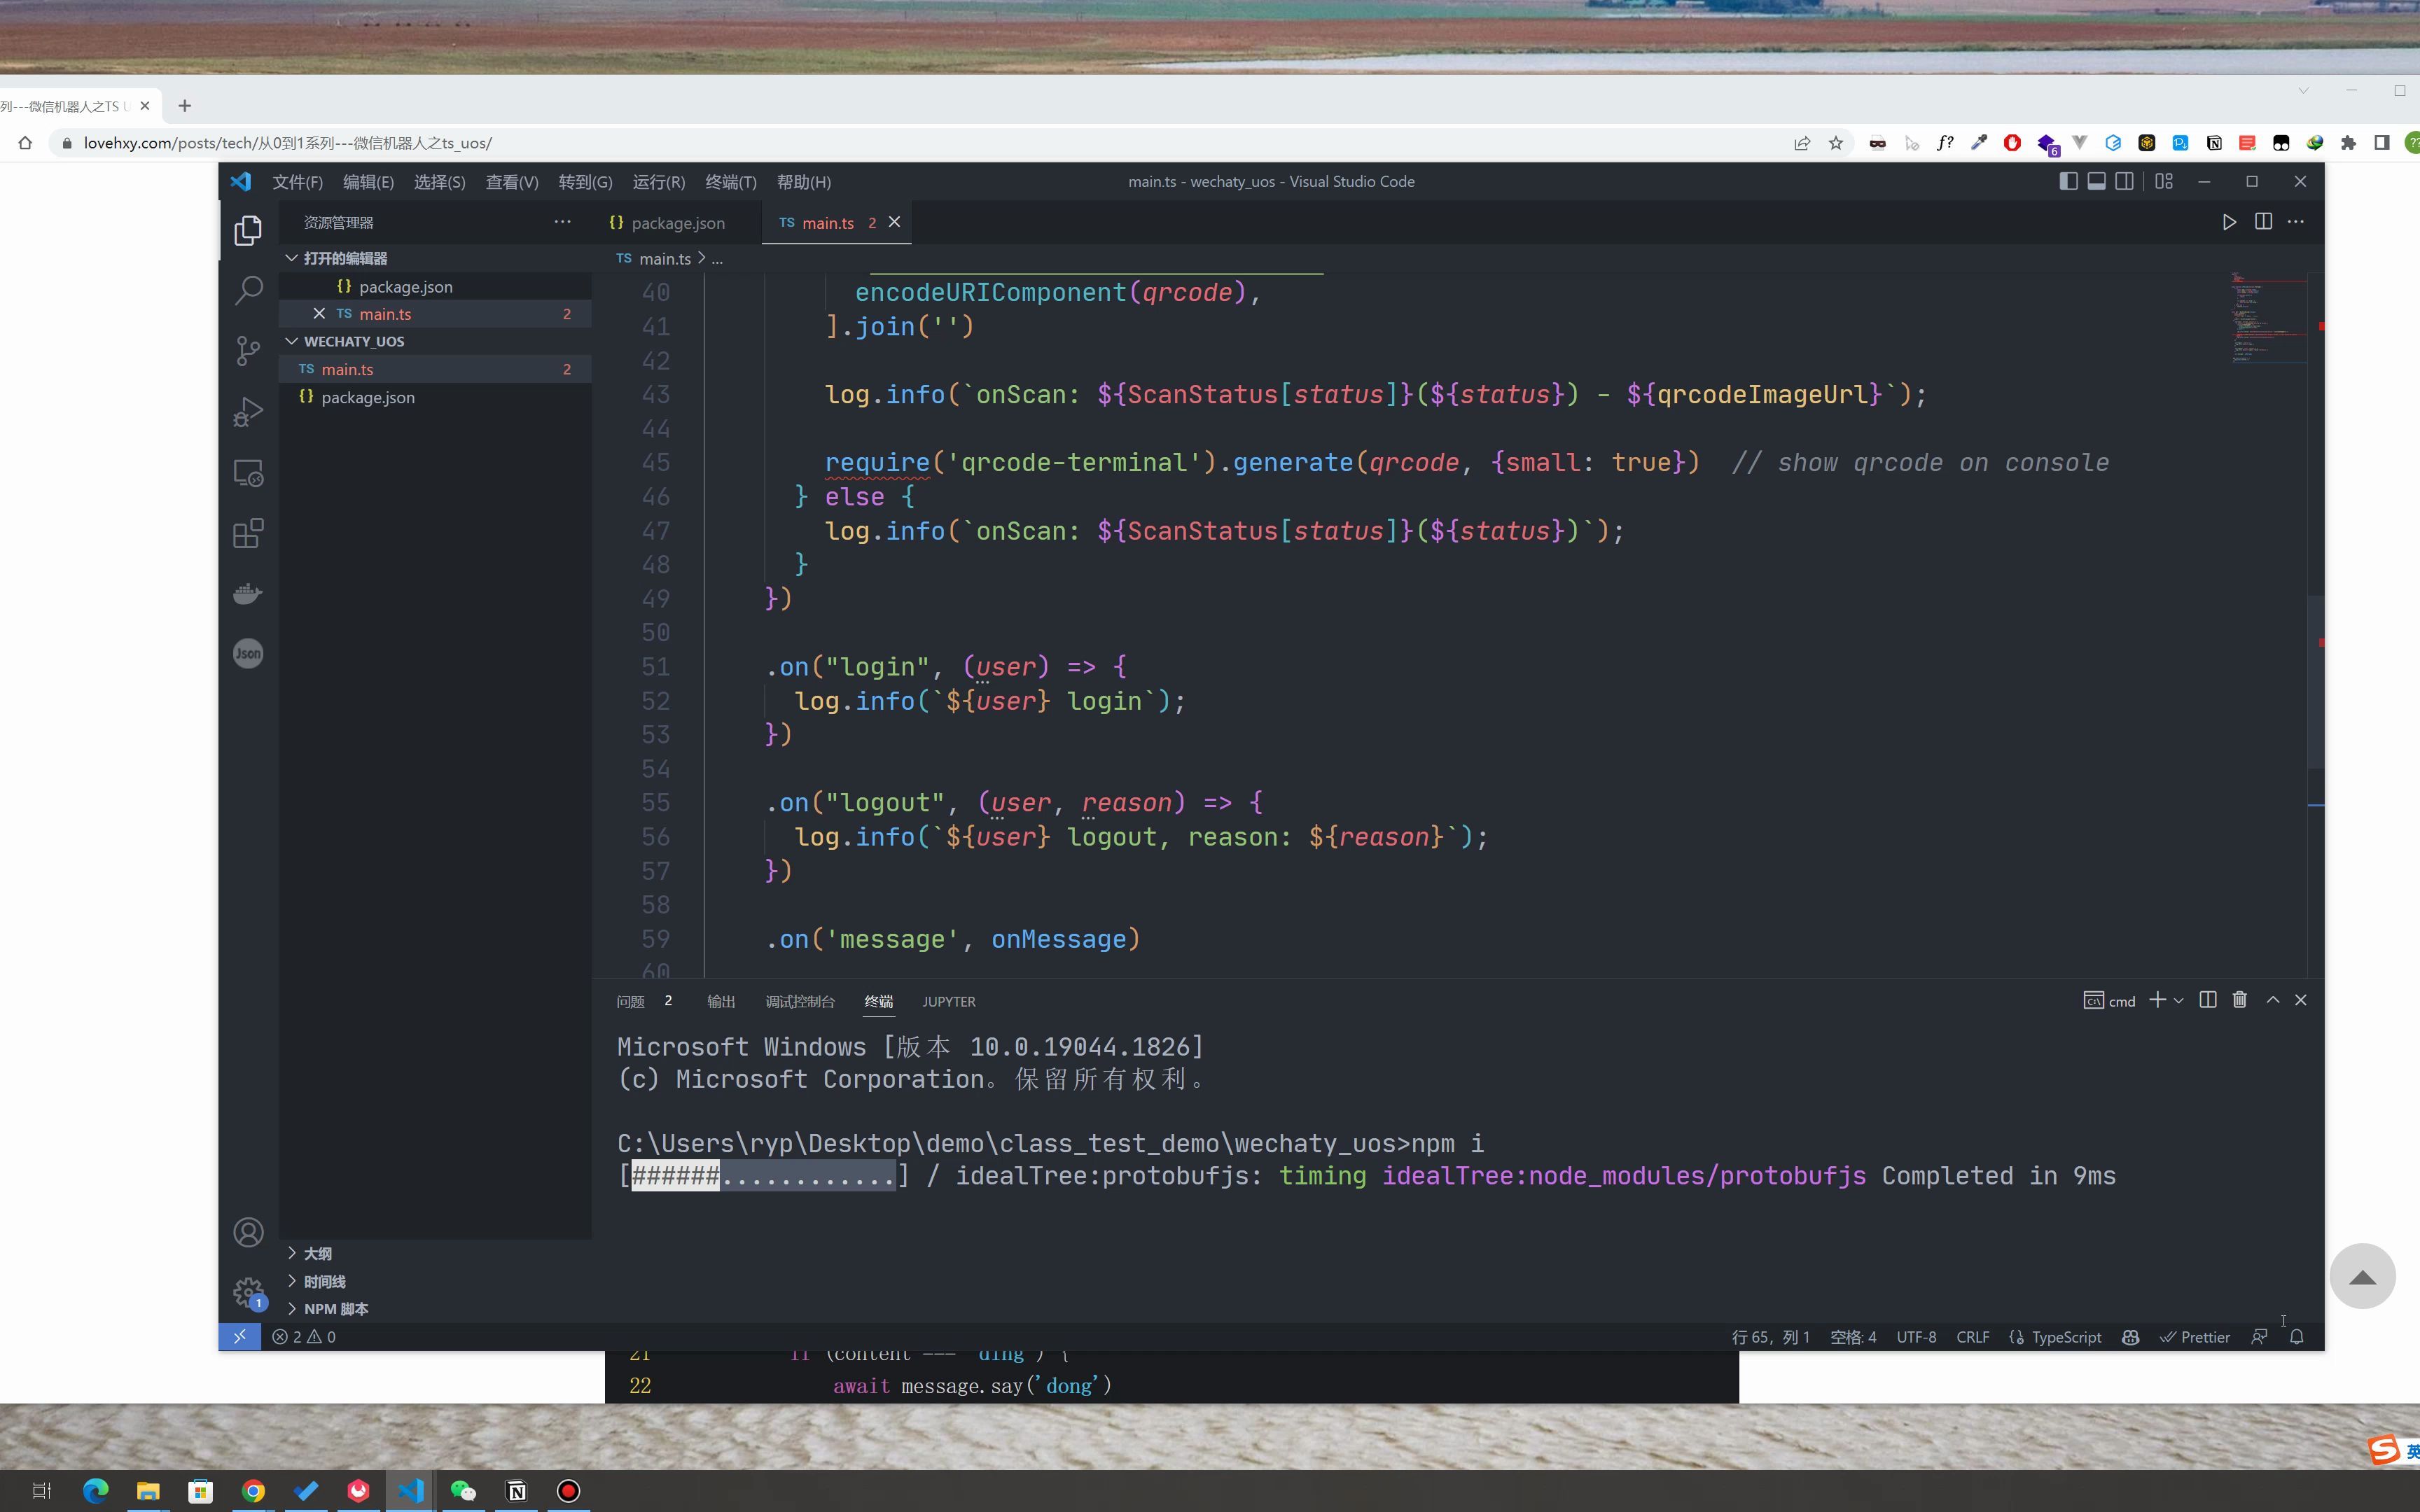Viewport: 2420px width, 1512px height.
Task: Share the page from browser address bar
Action: 1802,143
